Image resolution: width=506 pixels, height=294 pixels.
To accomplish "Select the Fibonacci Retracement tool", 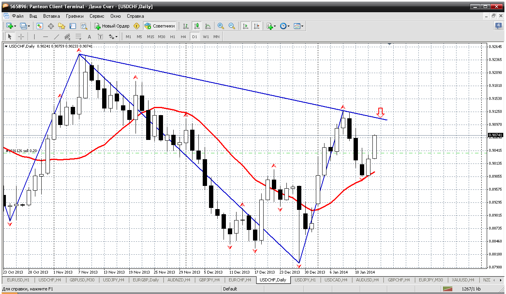I will (x=79, y=37).
